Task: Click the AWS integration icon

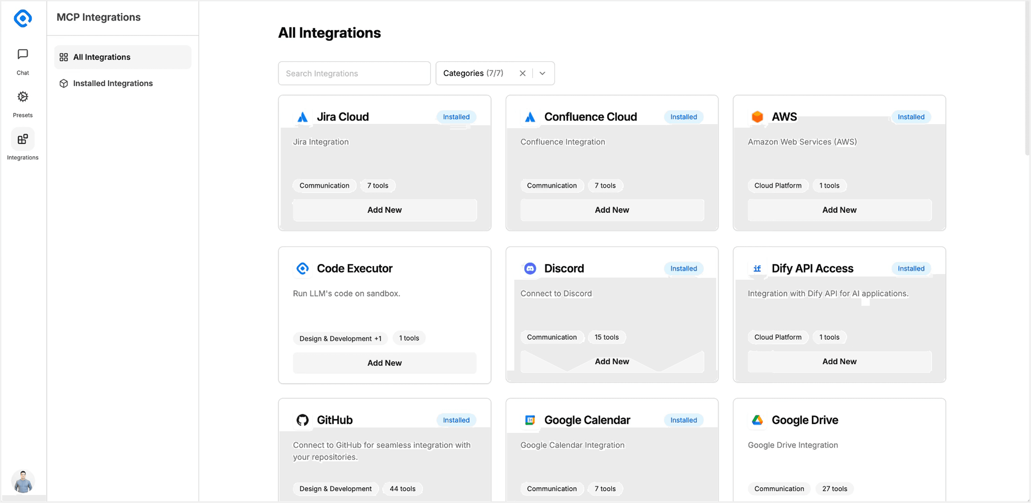Action: (x=758, y=117)
